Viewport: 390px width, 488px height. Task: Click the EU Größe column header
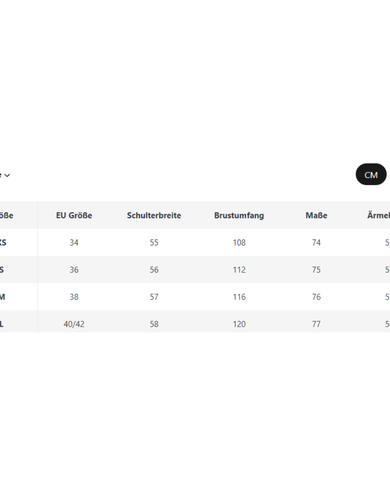(x=74, y=216)
